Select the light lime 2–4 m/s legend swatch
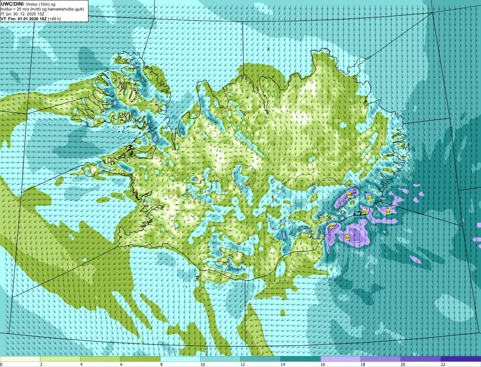 click(x=60, y=359)
